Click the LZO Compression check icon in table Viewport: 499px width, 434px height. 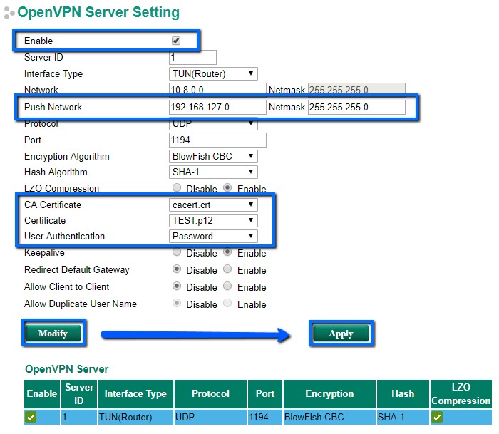click(x=437, y=418)
